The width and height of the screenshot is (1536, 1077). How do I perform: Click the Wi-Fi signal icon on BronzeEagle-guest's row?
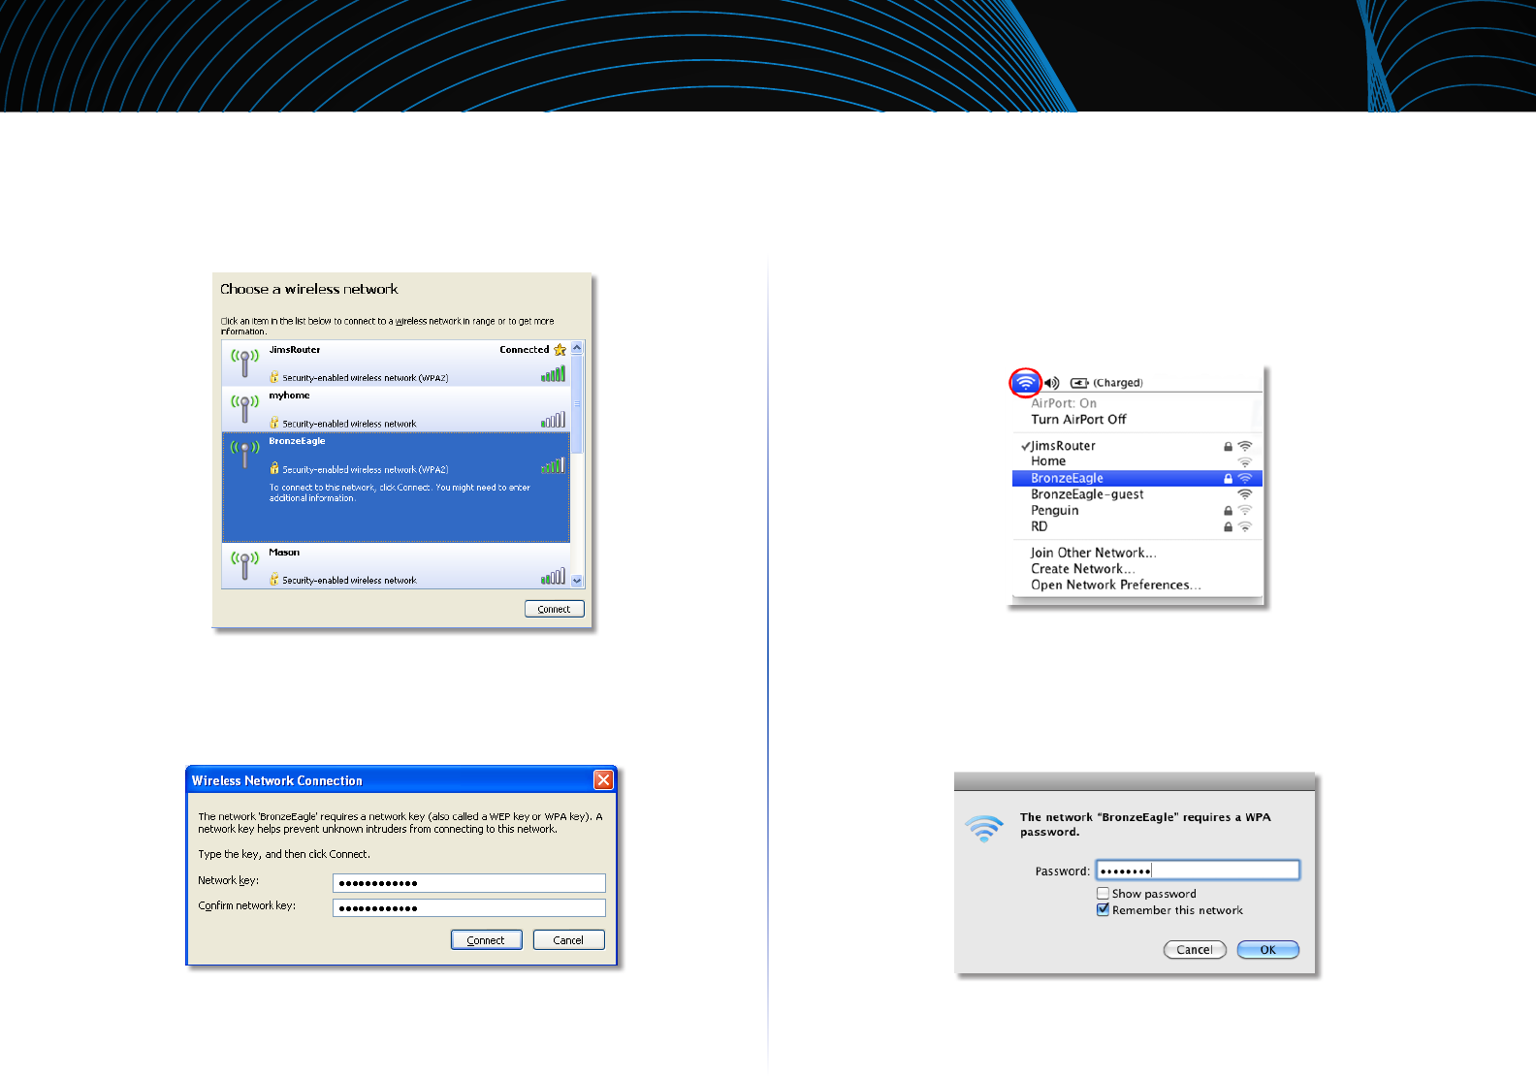click(x=1245, y=494)
